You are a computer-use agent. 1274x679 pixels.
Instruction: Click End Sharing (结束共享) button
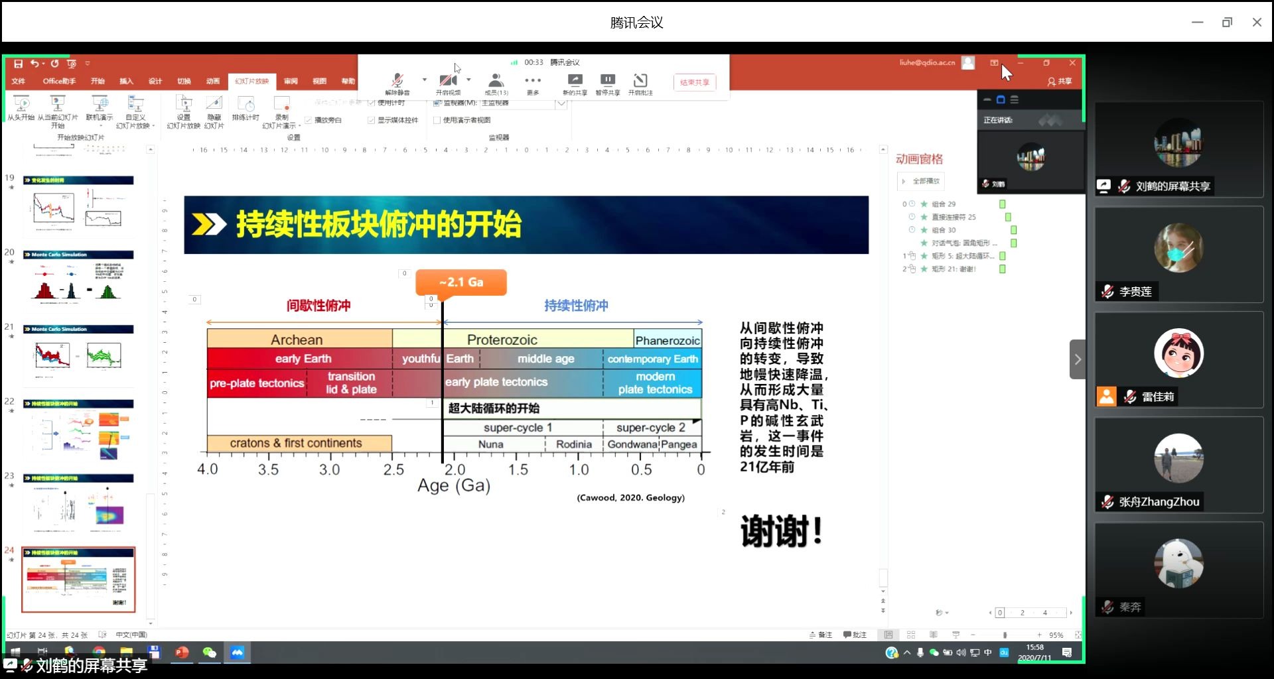click(695, 82)
